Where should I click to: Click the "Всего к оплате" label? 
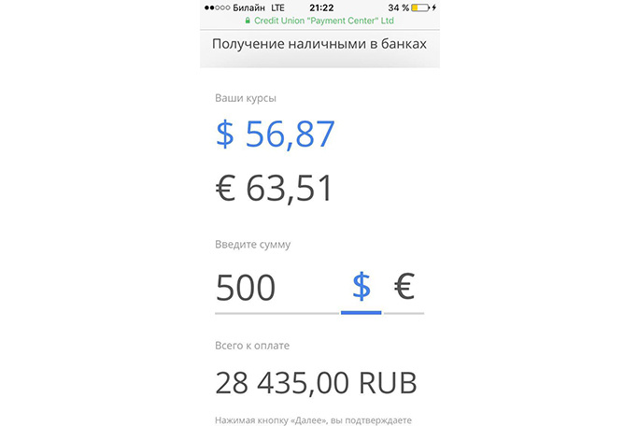point(252,345)
